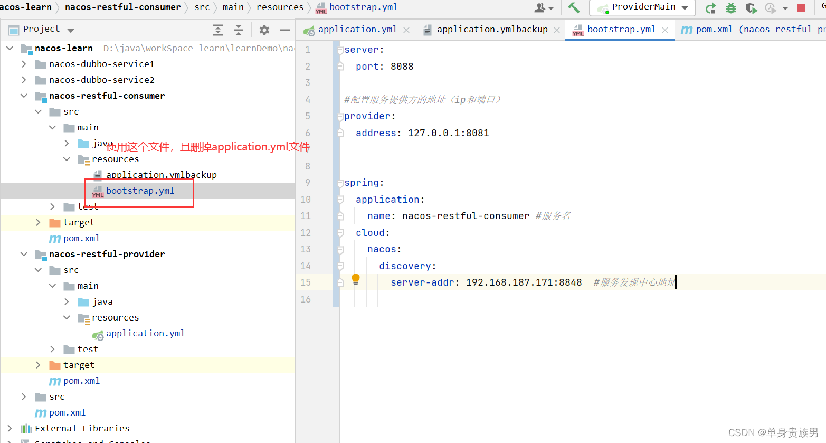Fold the spring block on line 9
This screenshot has height=443, width=826.
(x=340, y=183)
